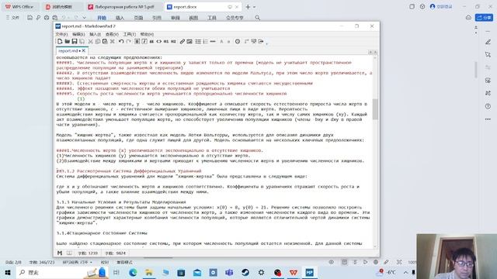The height and width of the screenshot is (279, 497).
Task: Click the MarkdownPad editor vertical scrollbar thumb
Action: pyautogui.click(x=375, y=109)
